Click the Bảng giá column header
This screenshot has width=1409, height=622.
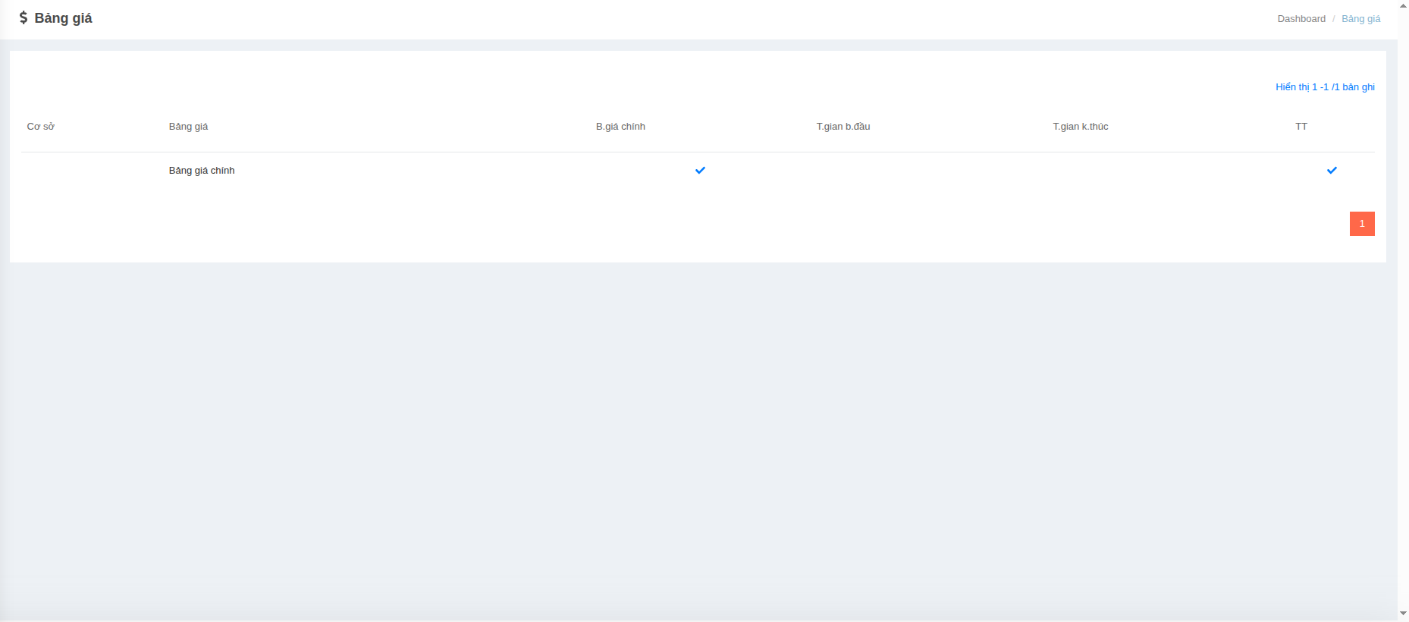188,127
